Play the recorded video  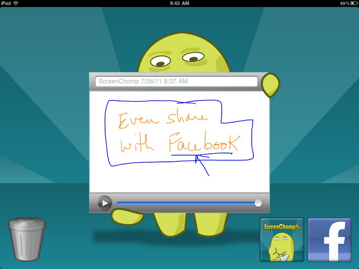tap(104, 203)
